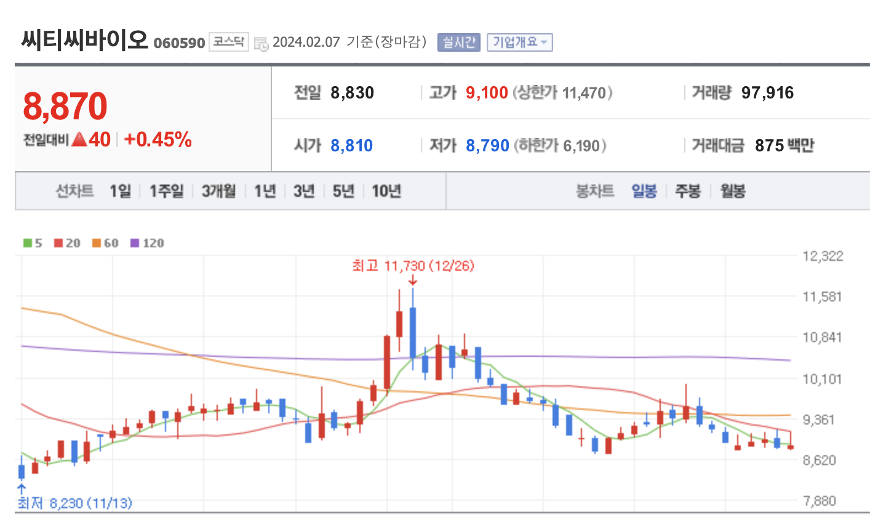Click the 코스닥 market badge

229,42
